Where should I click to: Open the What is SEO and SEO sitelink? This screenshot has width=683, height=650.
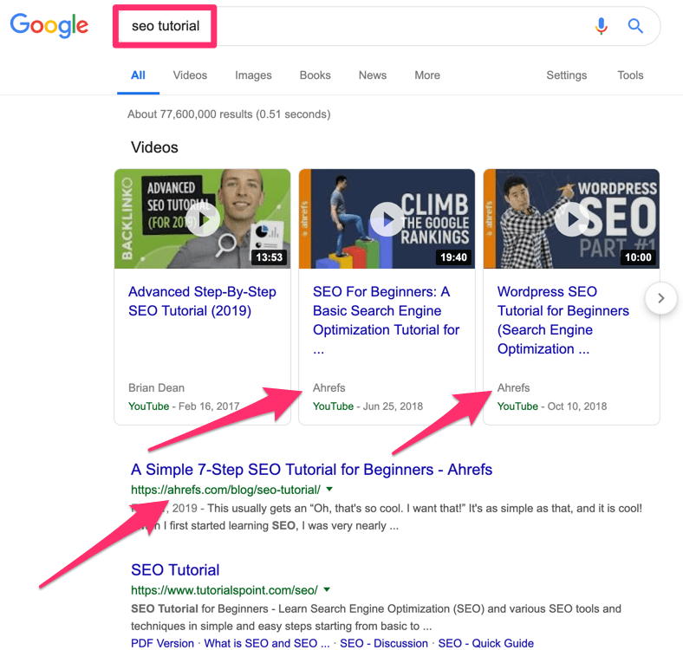point(267,643)
